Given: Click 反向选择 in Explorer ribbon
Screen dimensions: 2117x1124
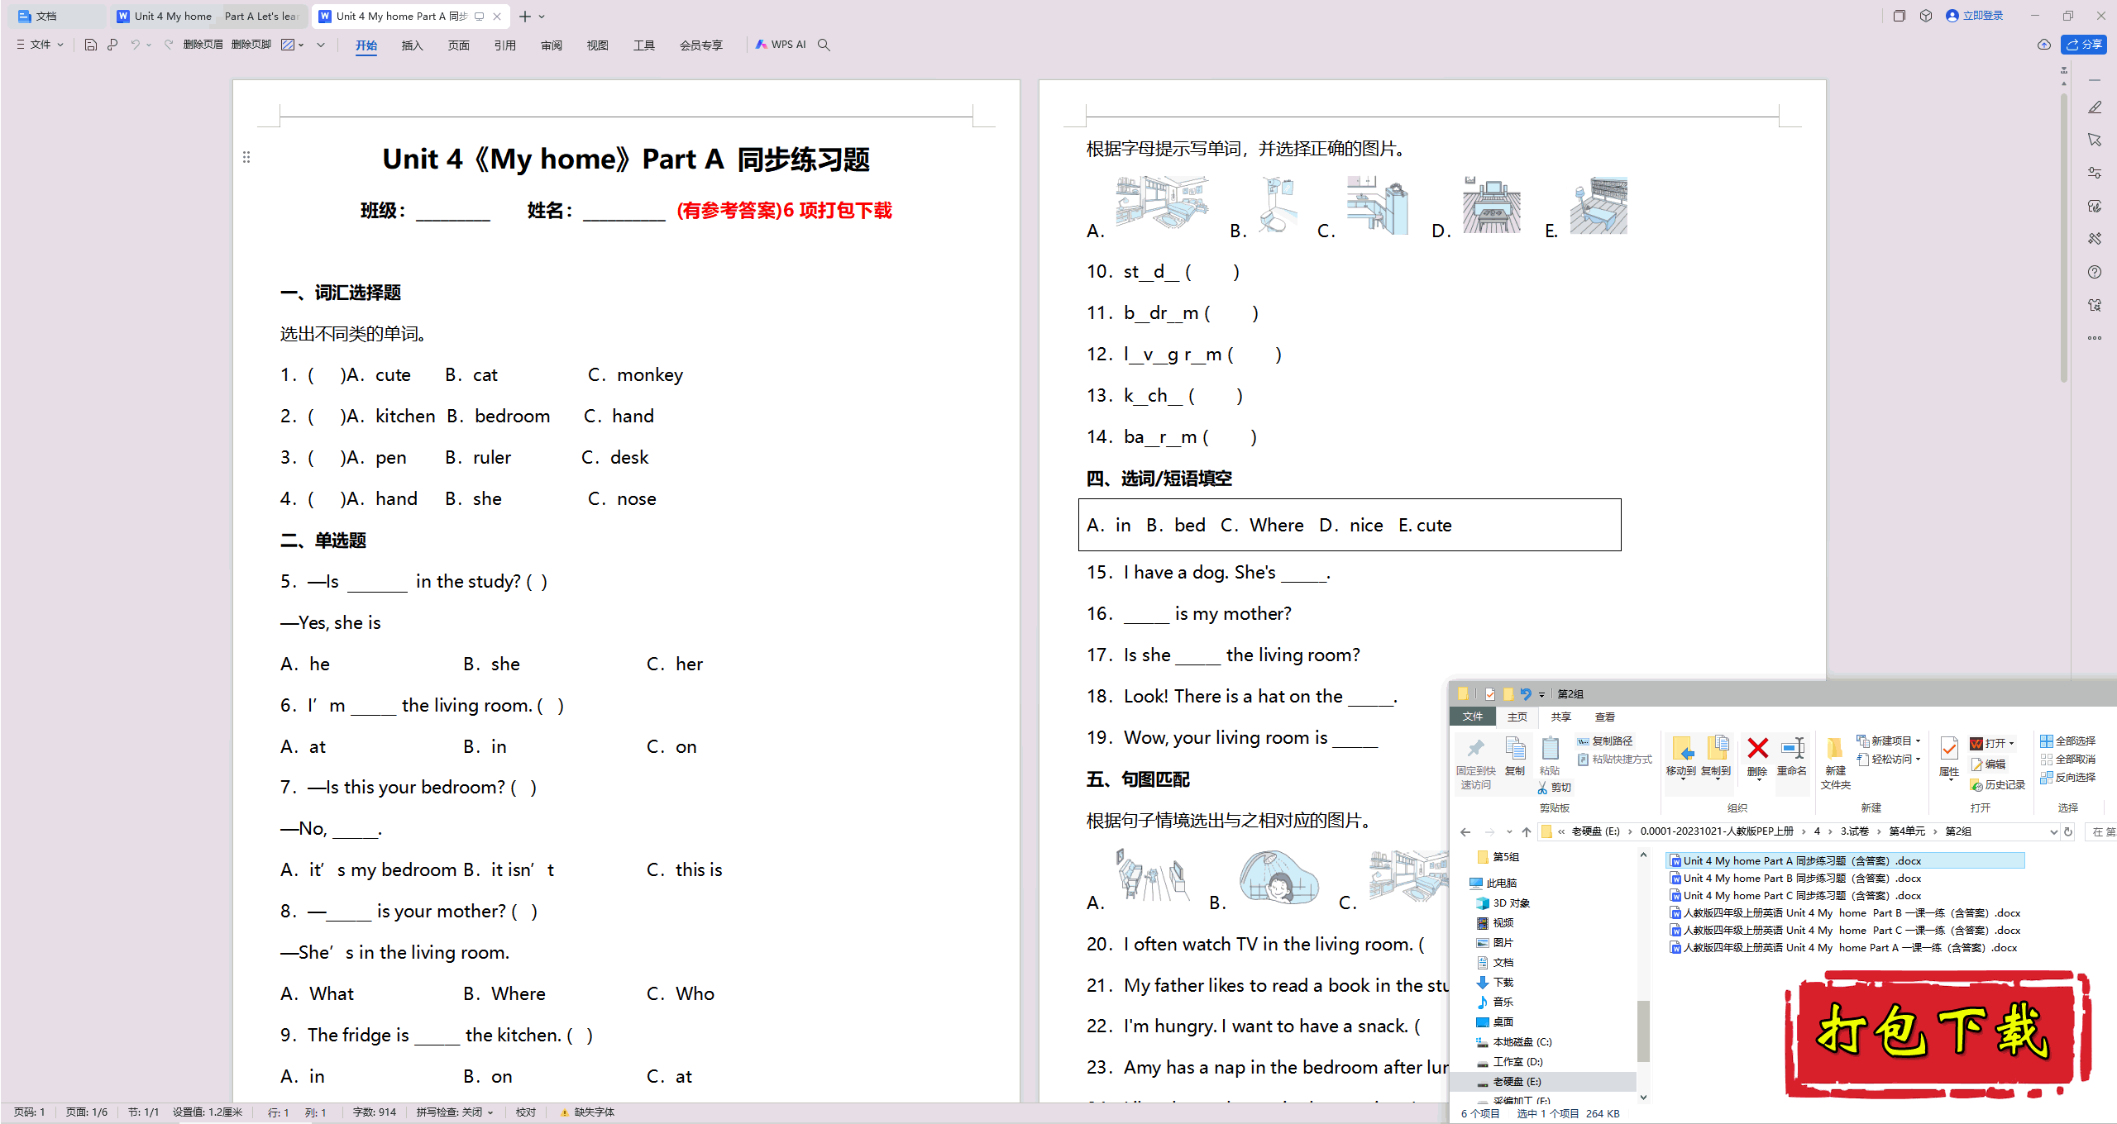Looking at the screenshot, I should [2067, 777].
